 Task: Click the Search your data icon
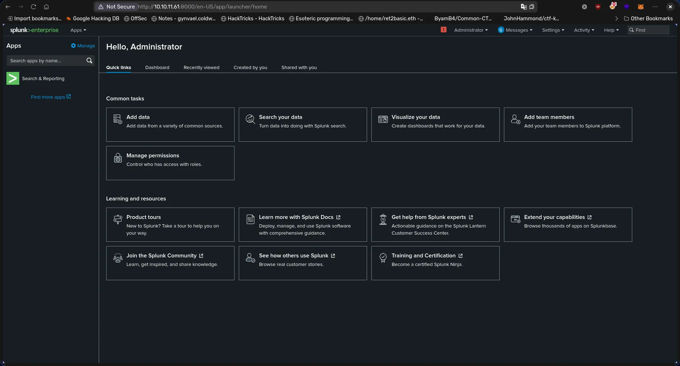(x=251, y=119)
